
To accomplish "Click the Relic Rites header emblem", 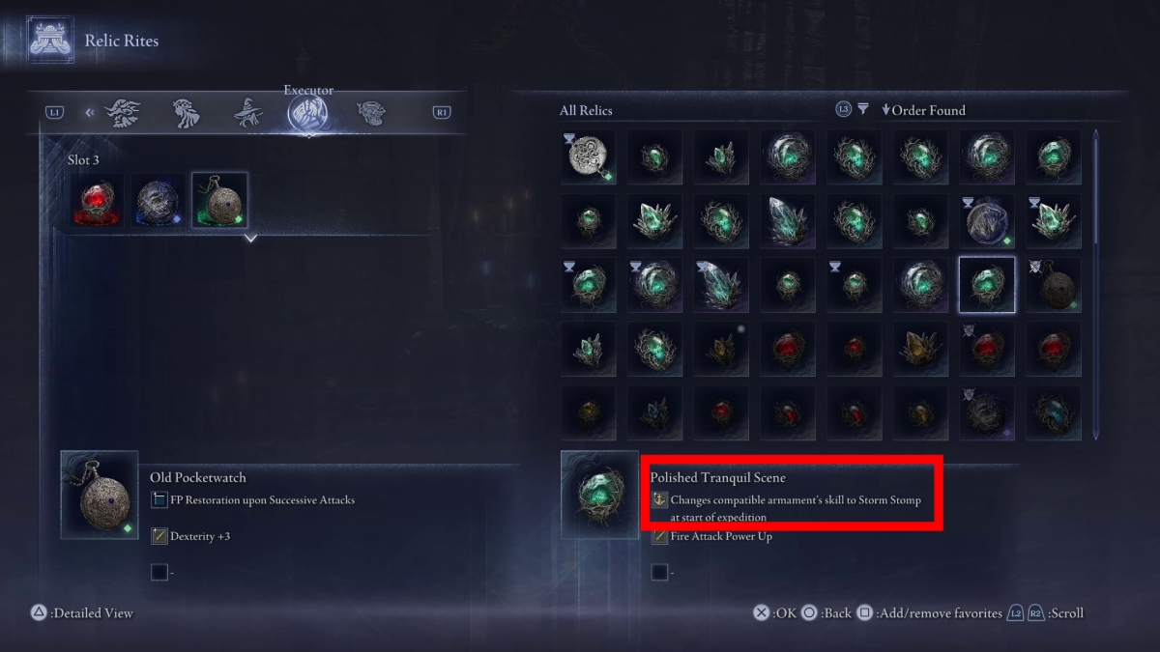I will (x=48, y=41).
